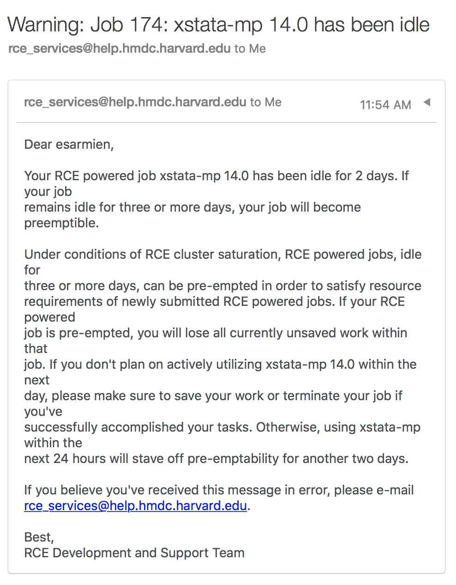Click the small triangle beside 11:54 AM

(x=427, y=102)
